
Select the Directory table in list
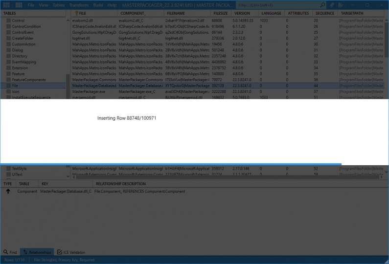pyautogui.click(x=20, y=56)
